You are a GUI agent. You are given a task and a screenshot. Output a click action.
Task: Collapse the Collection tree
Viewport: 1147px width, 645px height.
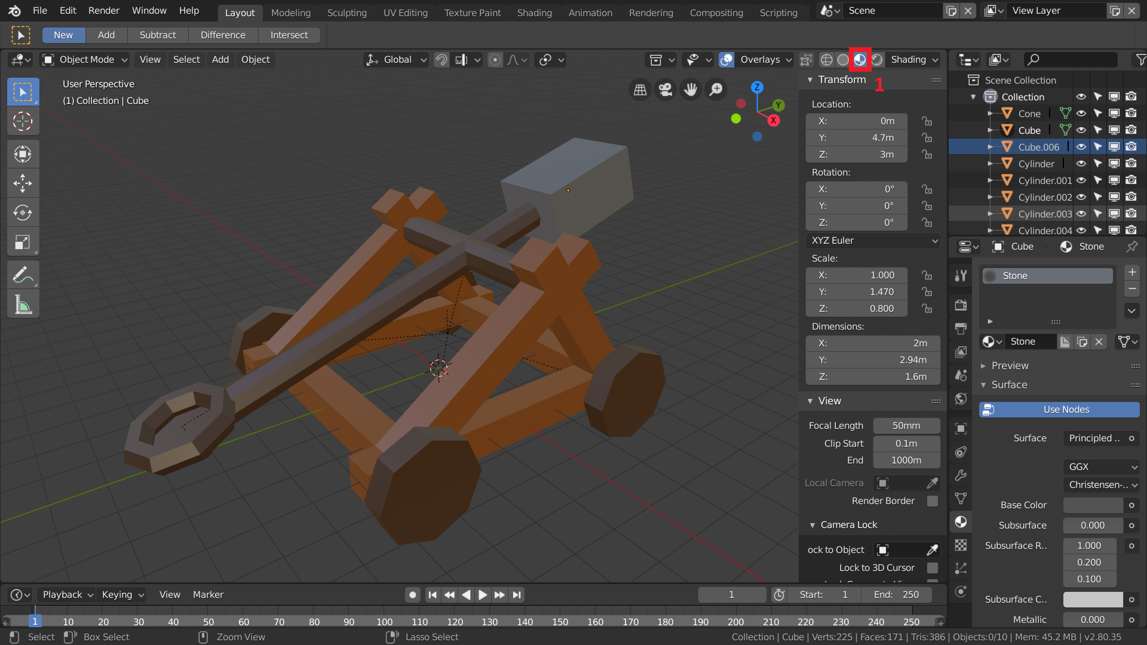[974, 97]
